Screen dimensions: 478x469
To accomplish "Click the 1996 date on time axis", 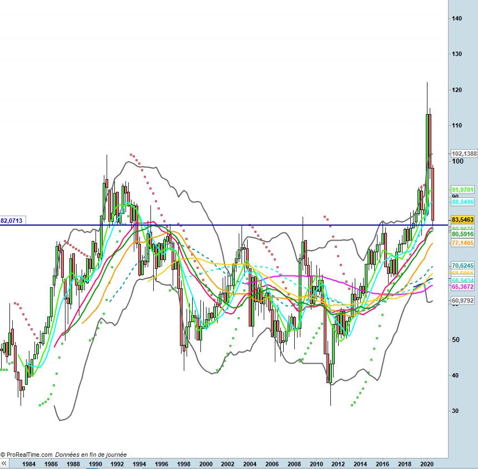I will [162, 464].
